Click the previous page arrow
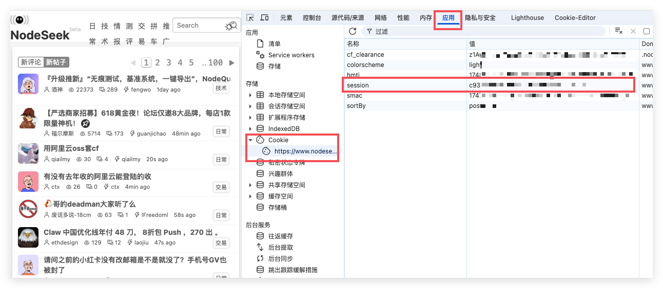The width and height of the screenshot is (663, 288). [133, 63]
